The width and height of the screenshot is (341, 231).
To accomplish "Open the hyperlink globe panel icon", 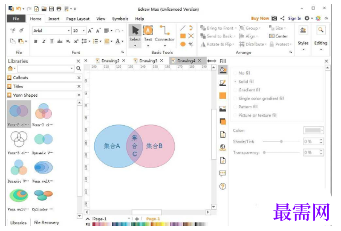I will tap(222, 148).
